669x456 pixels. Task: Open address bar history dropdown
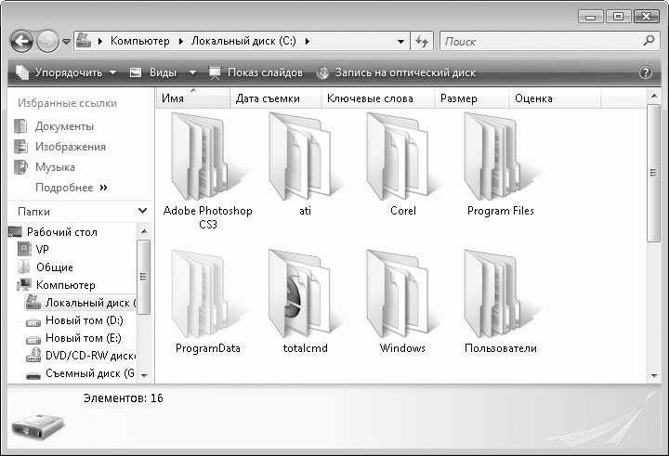400,41
